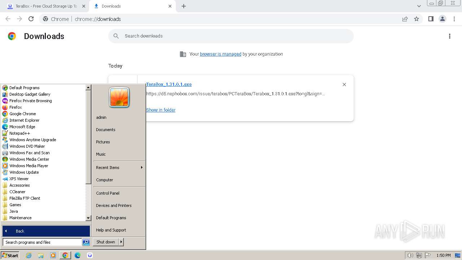
Task: Launch Google Chrome from programs list
Action: click(22, 114)
